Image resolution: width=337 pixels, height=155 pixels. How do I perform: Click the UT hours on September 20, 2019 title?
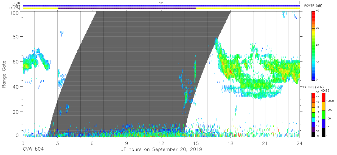click(x=161, y=150)
